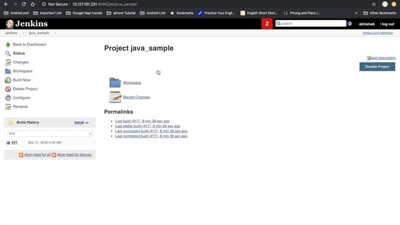Open the Last completed build (#17) permalink
The height and width of the screenshot is (225, 400).
(x=151, y=136)
